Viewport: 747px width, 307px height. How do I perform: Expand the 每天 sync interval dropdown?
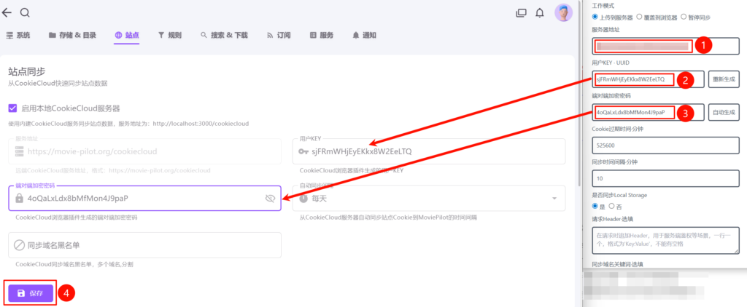[554, 198]
